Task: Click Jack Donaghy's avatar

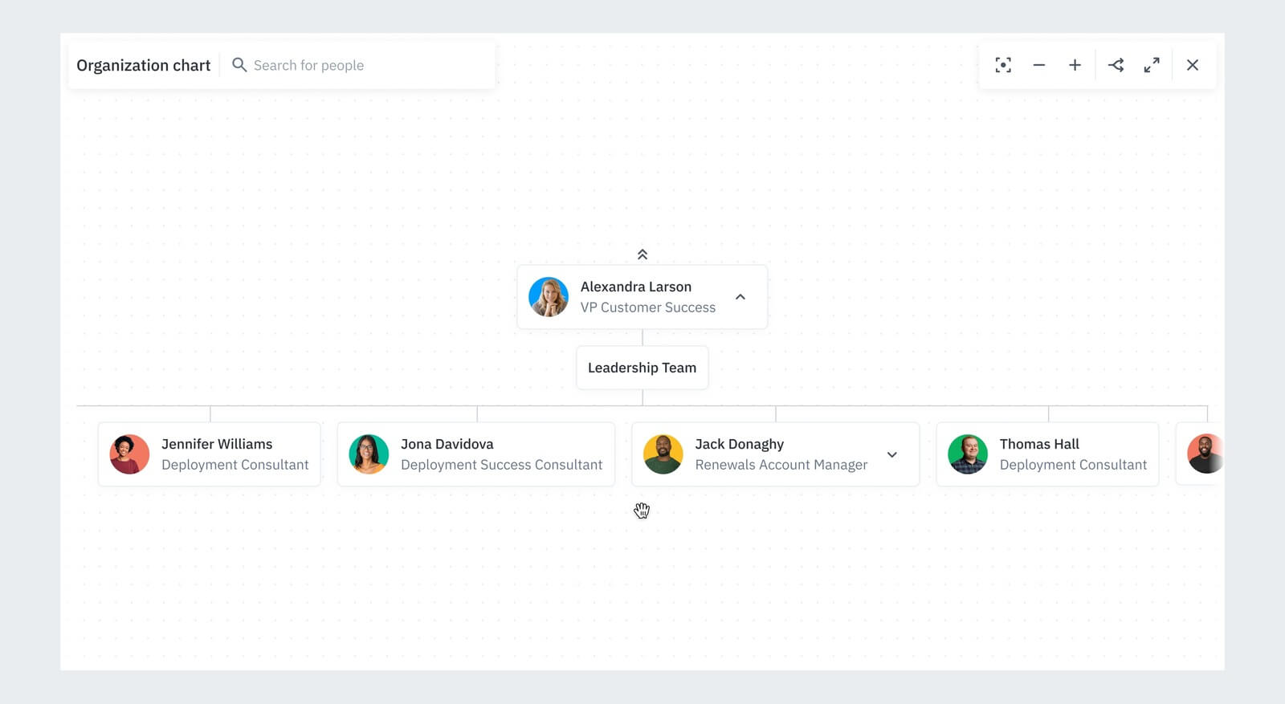Action: [663, 454]
